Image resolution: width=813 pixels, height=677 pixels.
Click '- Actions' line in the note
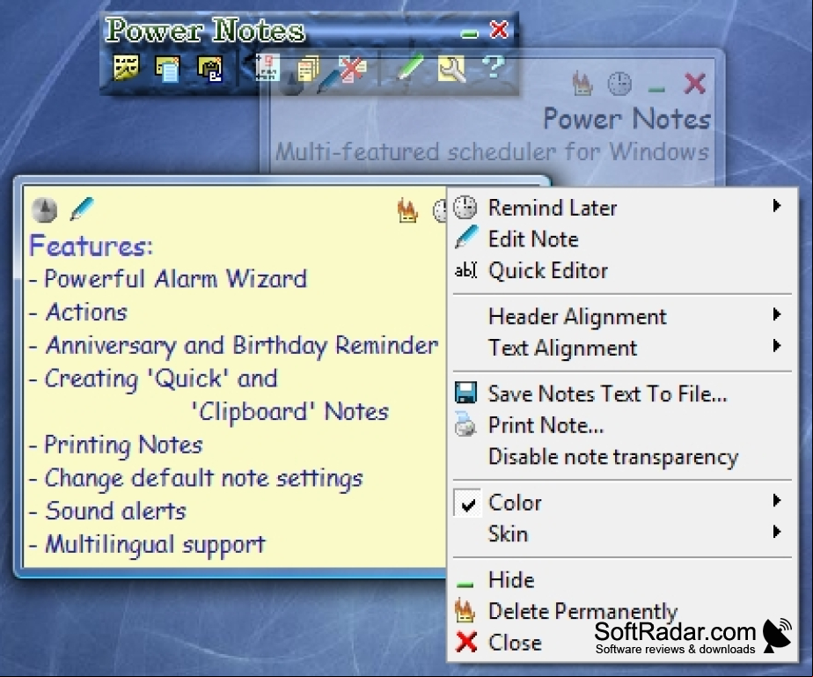pyautogui.click(x=78, y=312)
